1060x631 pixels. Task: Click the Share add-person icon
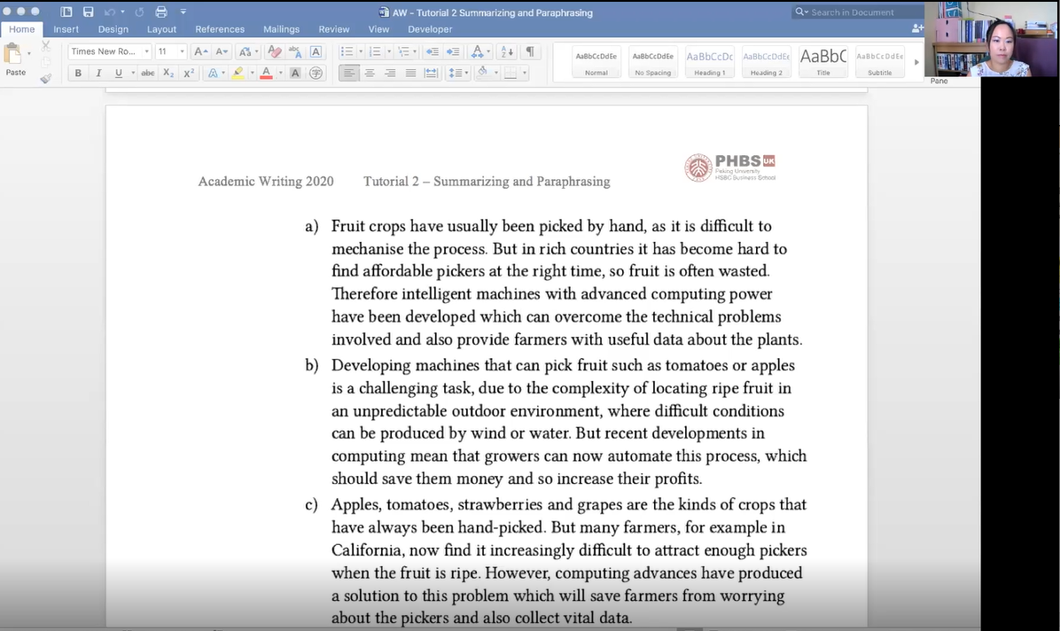pyautogui.click(x=917, y=28)
